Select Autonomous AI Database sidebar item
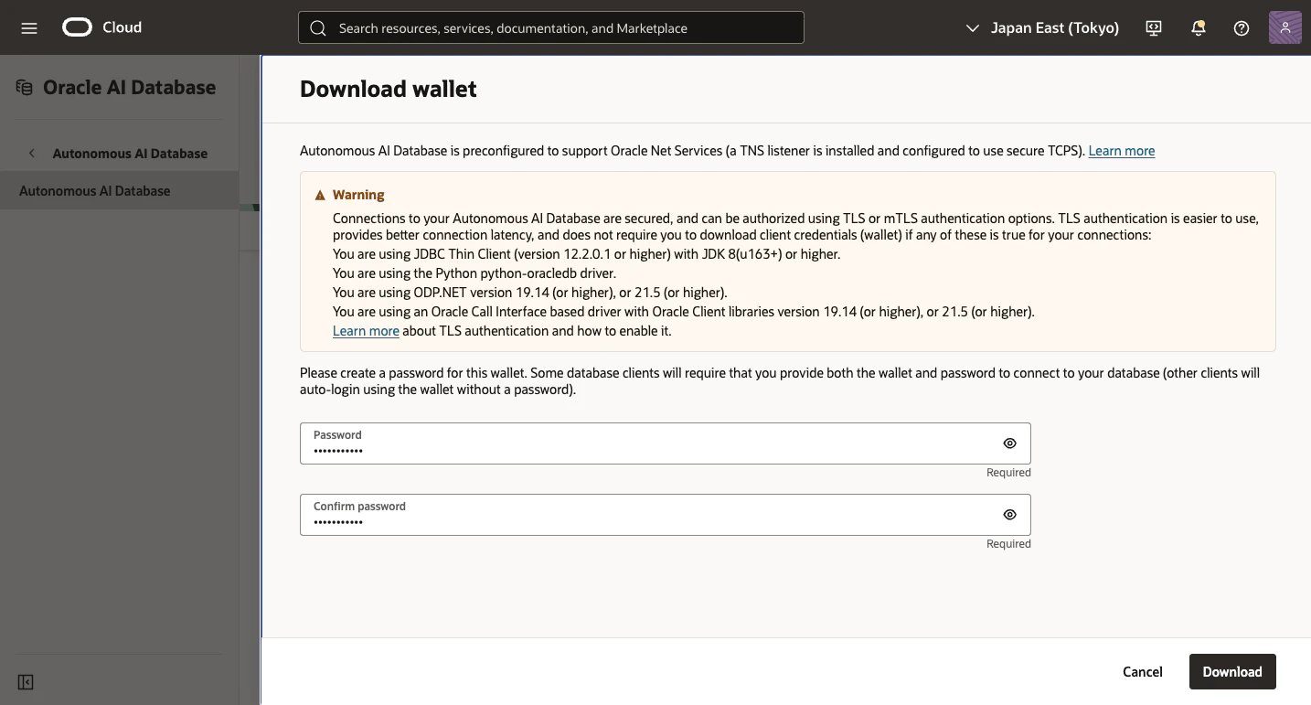 pos(119,191)
